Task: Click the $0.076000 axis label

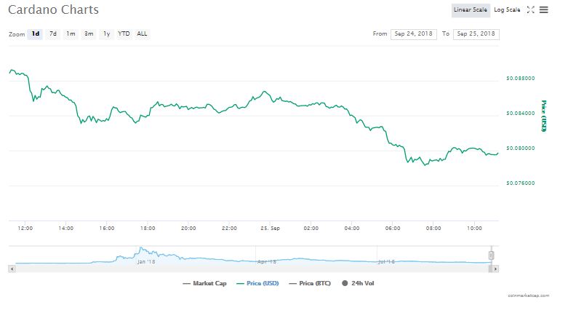Action: 520,183
